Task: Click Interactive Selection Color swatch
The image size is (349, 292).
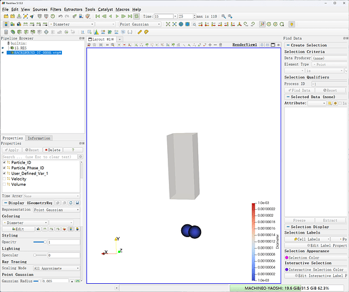Action: tap(316, 270)
